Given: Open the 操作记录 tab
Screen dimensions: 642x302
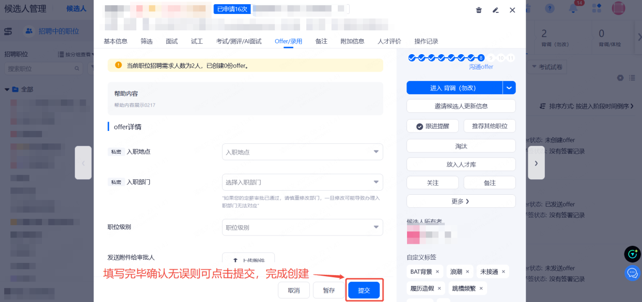Looking at the screenshot, I should pyautogui.click(x=426, y=41).
